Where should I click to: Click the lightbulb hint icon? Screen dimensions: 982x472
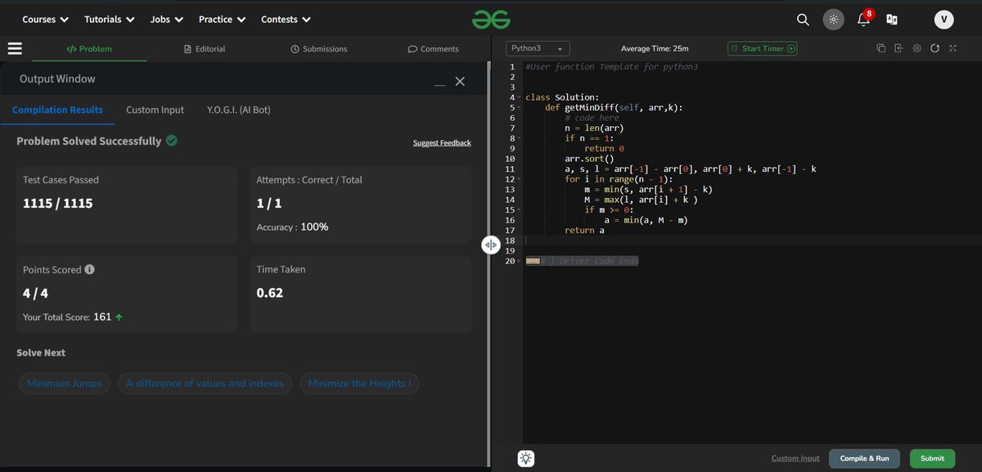pos(526,458)
